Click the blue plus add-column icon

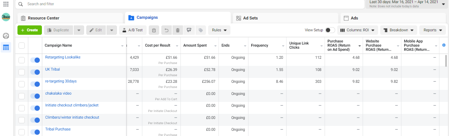point(444,45)
